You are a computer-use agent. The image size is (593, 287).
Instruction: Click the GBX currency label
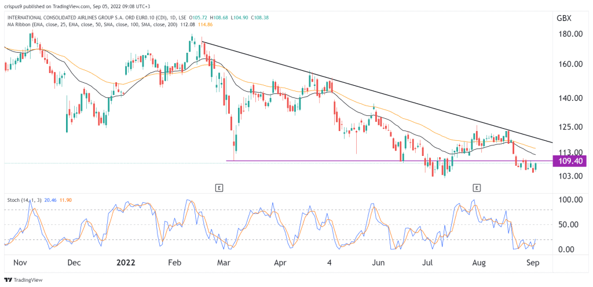[564, 18]
